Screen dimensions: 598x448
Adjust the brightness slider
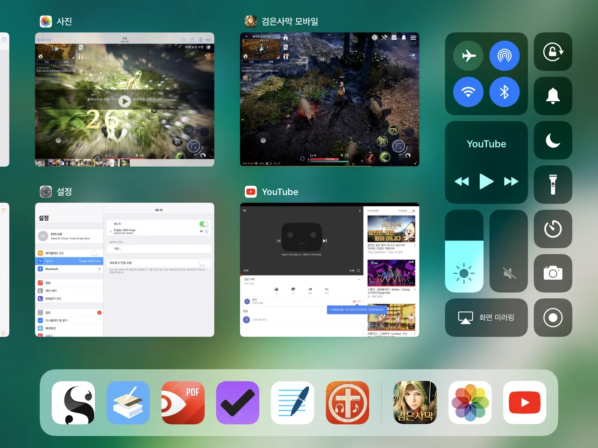(x=464, y=251)
